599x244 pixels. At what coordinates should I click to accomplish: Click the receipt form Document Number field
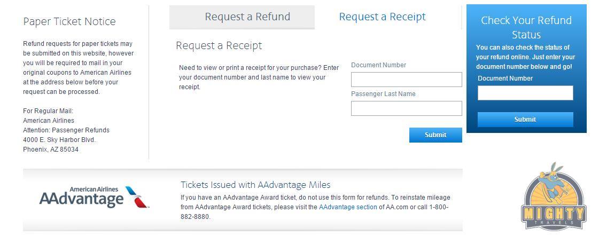(406, 80)
